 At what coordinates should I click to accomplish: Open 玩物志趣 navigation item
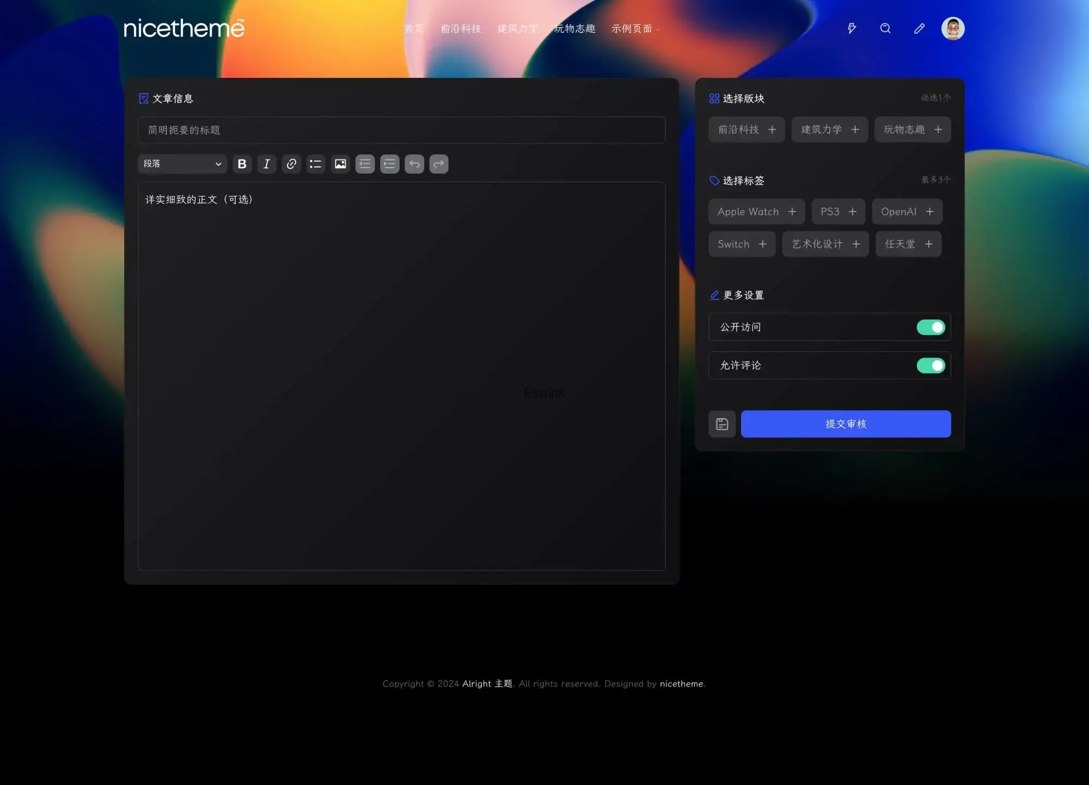click(x=574, y=29)
